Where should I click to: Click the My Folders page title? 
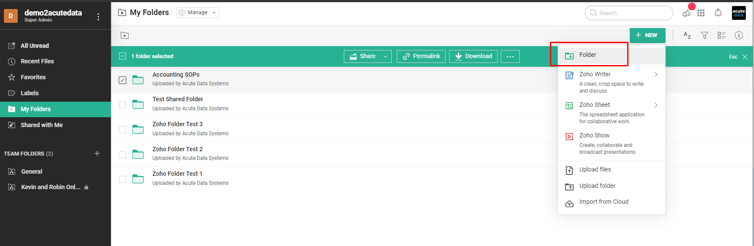coord(149,12)
